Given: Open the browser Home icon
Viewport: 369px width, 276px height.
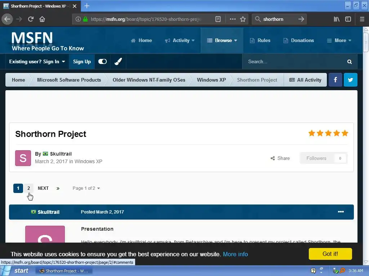Looking at the screenshot, I should [42, 19].
